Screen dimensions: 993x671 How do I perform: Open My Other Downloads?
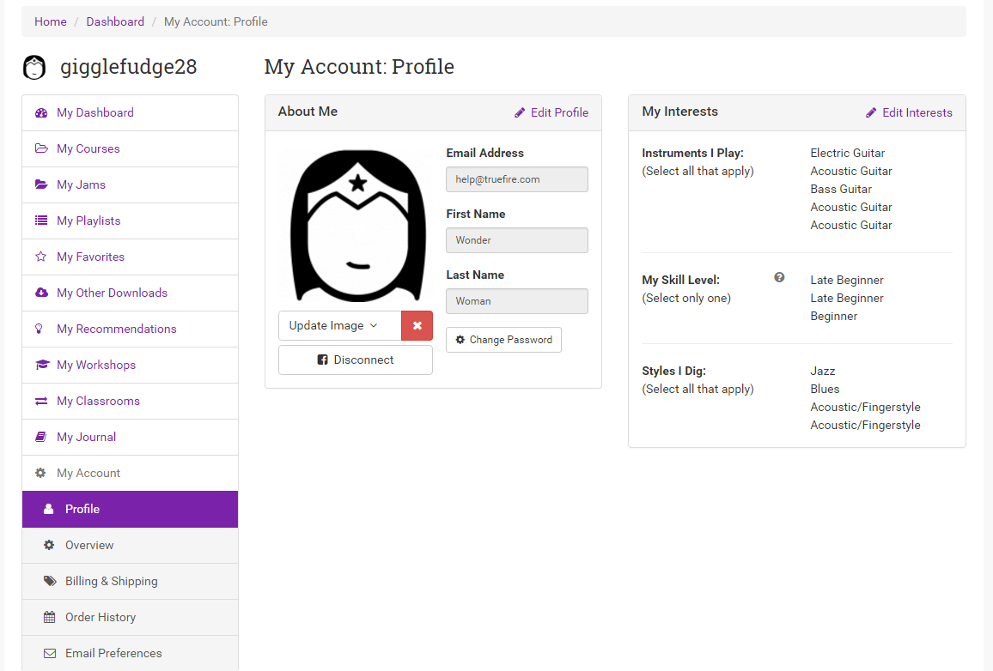click(130, 293)
